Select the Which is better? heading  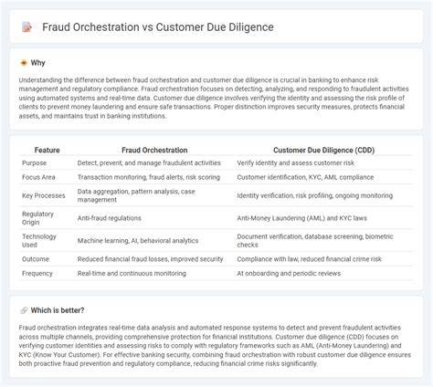[x=58, y=310]
